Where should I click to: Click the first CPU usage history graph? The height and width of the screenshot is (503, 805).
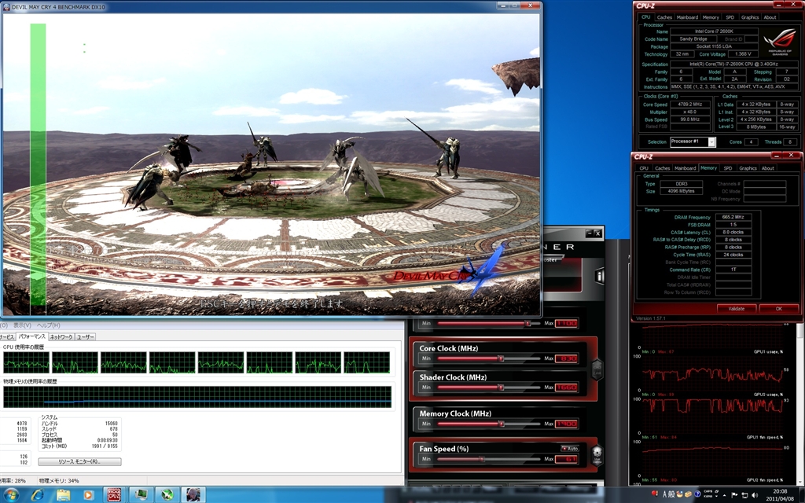(x=26, y=362)
